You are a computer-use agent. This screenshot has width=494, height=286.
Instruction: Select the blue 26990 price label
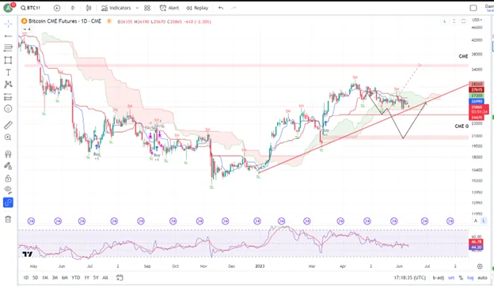point(477,101)
